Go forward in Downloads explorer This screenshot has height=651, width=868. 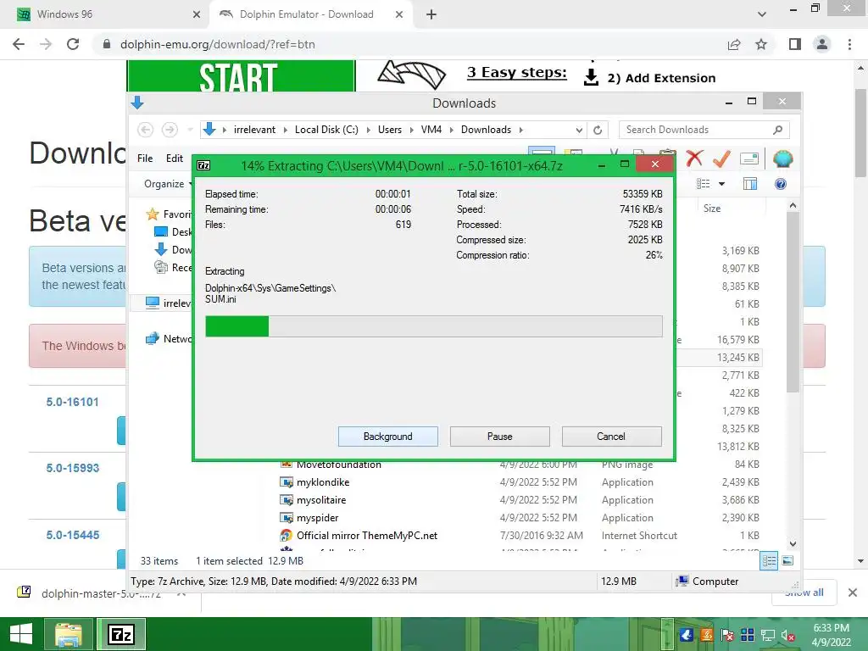pos(170,130)
